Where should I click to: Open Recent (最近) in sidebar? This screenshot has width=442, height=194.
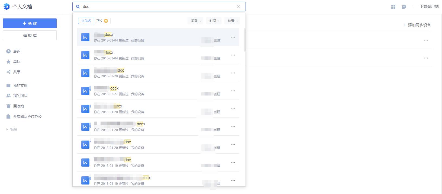click(17, 51)
